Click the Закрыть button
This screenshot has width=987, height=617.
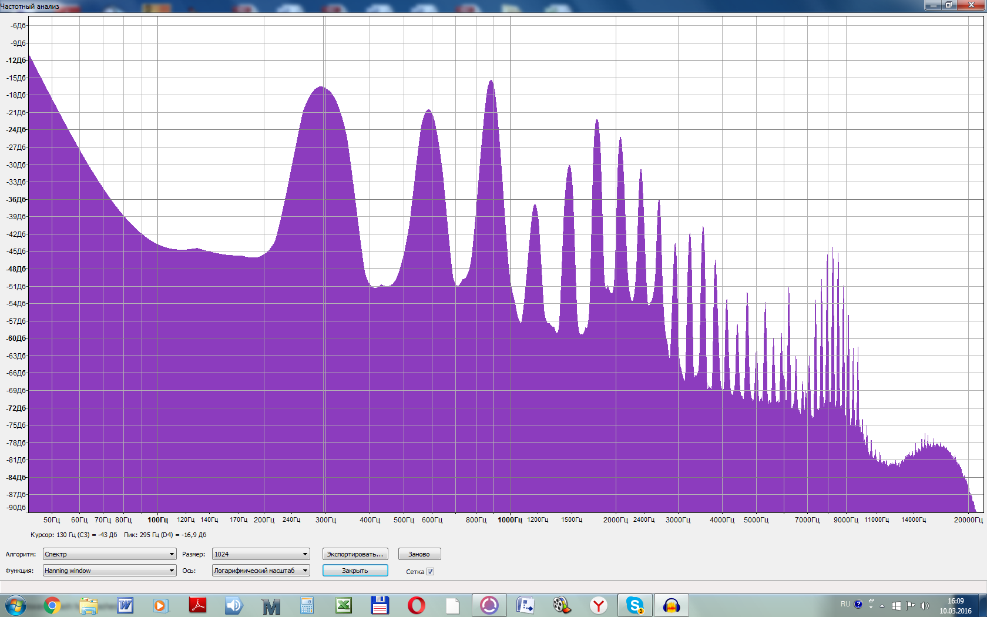[355, 571]
